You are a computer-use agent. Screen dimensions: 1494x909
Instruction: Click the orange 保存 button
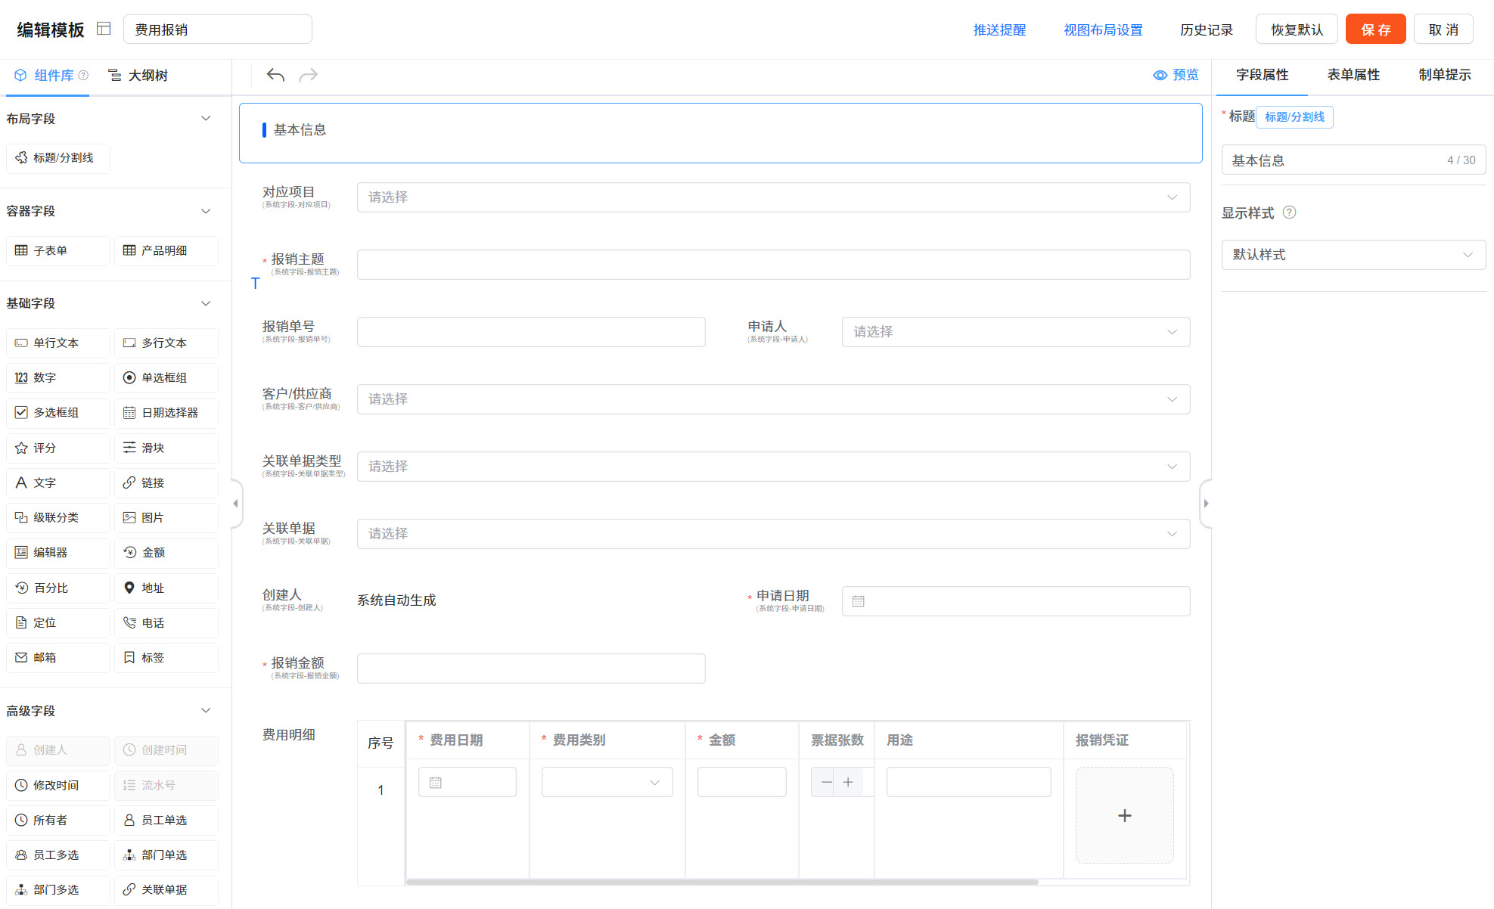[1374, 29]
